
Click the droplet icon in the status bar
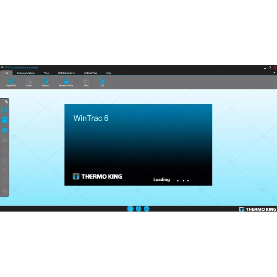[x=146, y=209]
